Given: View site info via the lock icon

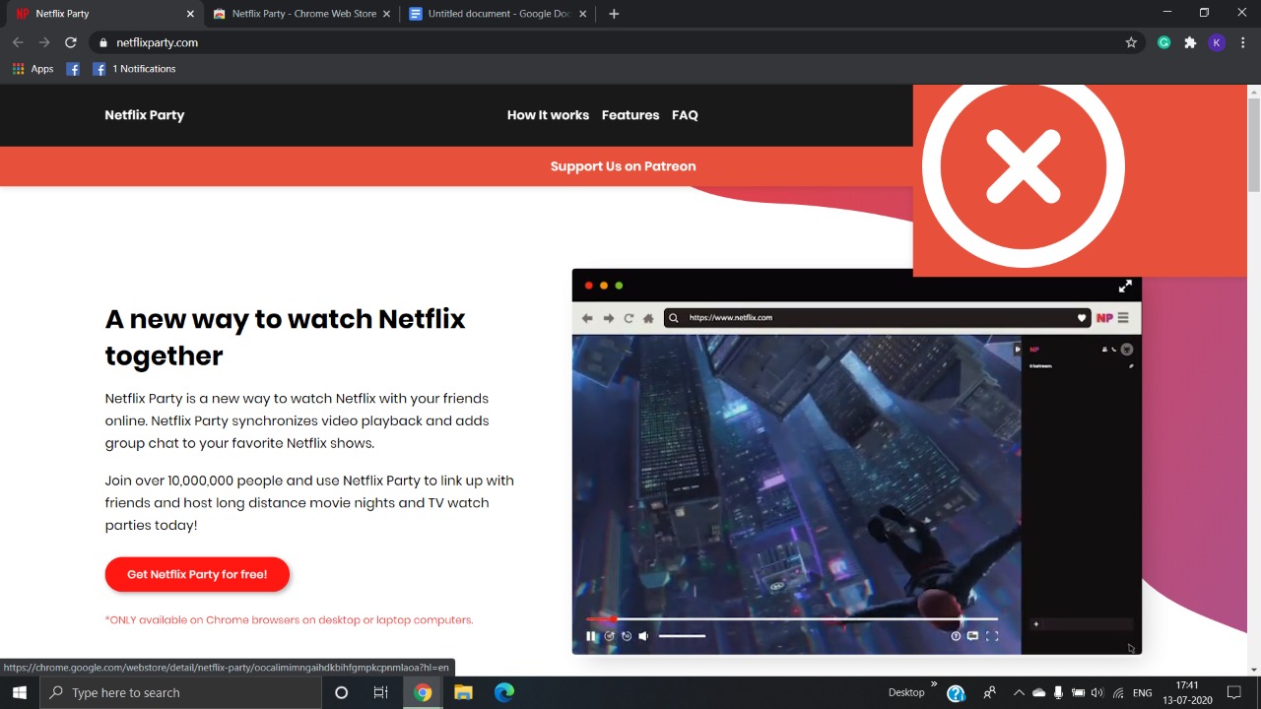Looking at the screenshot, I should click(x=102, y=42).
